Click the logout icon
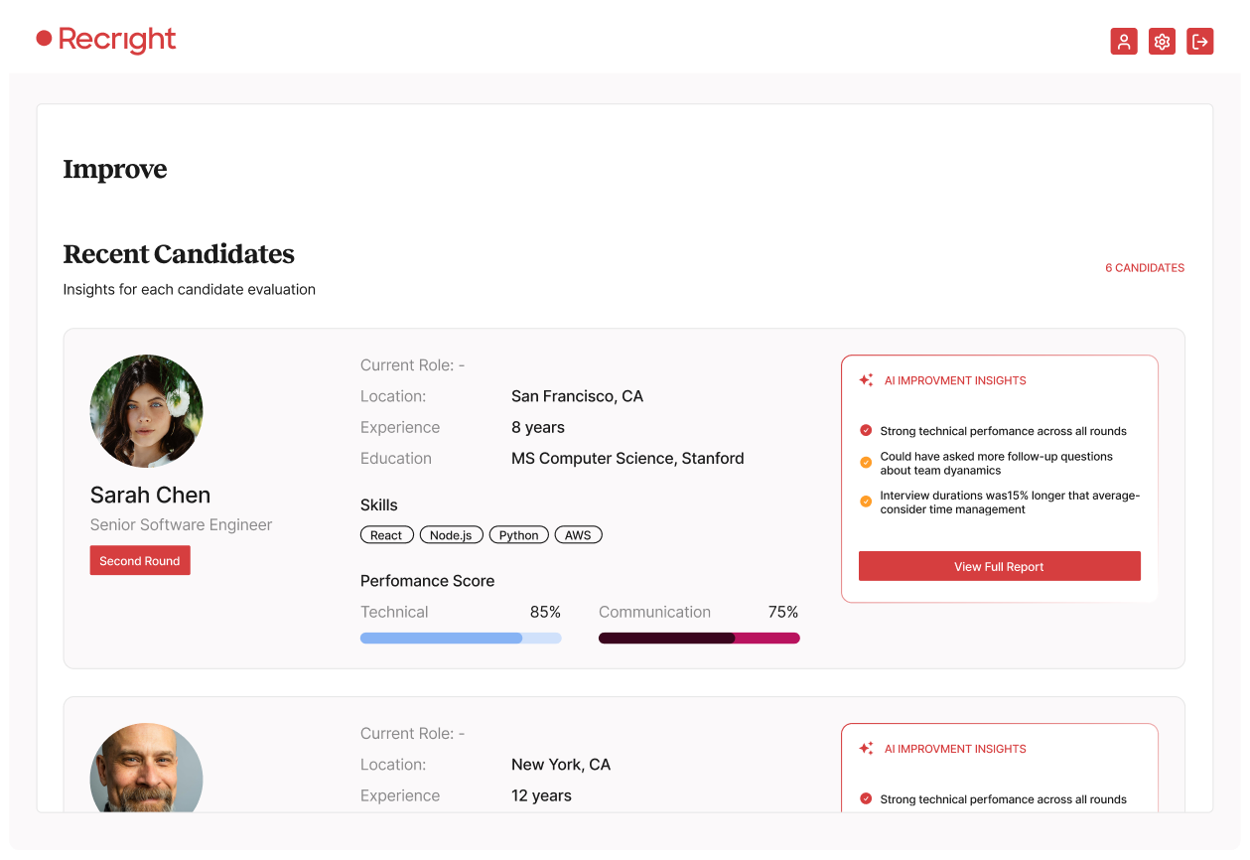The image size is (1250, 860). [x=1200, y=41]
